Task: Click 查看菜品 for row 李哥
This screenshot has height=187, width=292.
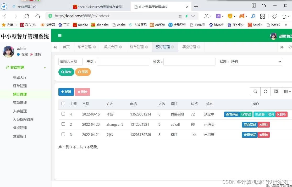Action: [232, 114]
